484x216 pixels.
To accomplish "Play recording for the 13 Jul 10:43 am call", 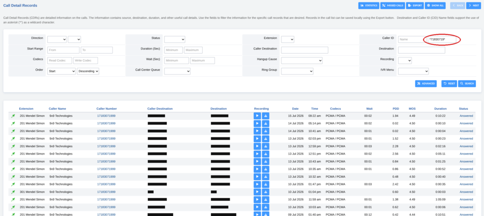I will point(257,161).
